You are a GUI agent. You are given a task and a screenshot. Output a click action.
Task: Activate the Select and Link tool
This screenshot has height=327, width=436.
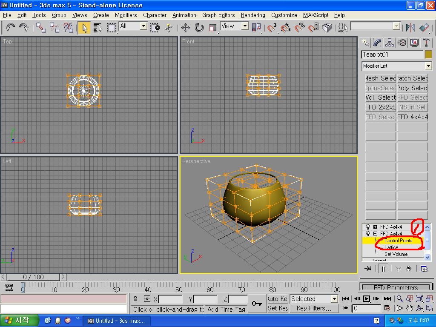click(x=41, y=28)
